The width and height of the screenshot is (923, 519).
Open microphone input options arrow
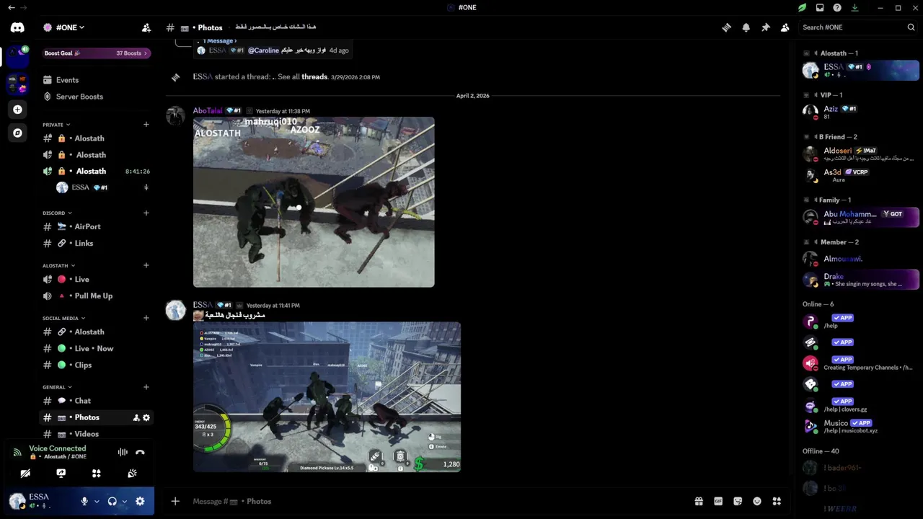tap(97, 501)
